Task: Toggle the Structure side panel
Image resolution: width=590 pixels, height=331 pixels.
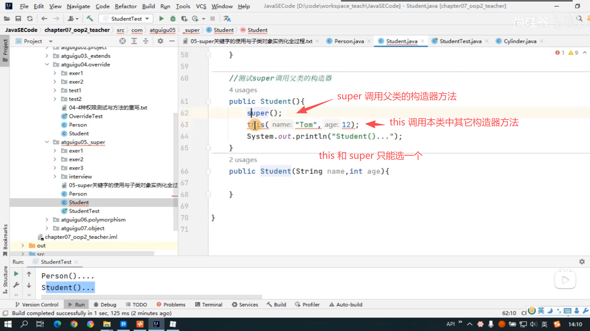Action: tap(5, 279)
